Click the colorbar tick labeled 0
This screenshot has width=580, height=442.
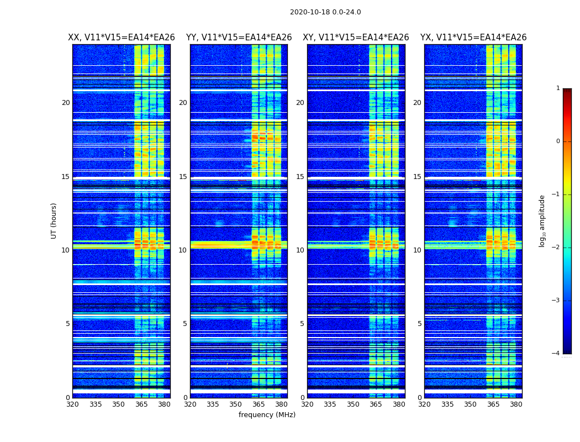[558, 141]
